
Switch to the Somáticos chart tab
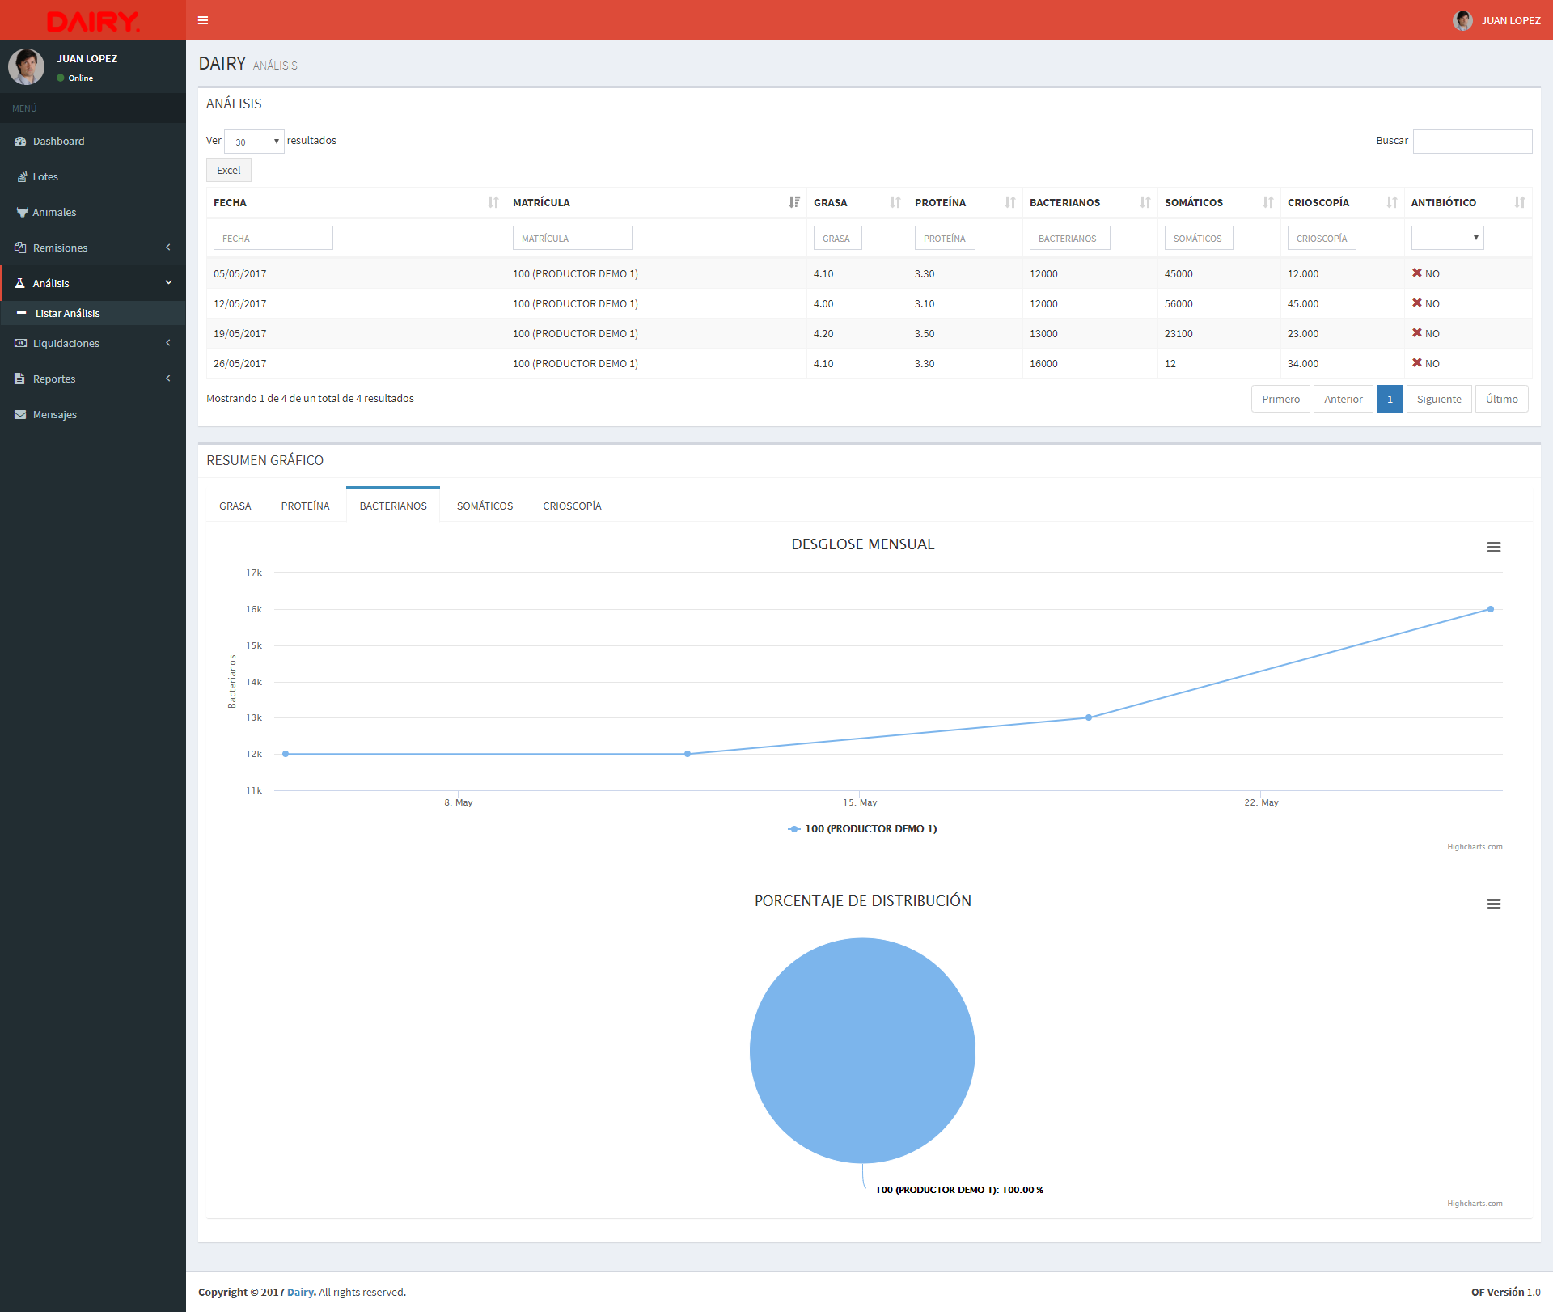(485, 506)
